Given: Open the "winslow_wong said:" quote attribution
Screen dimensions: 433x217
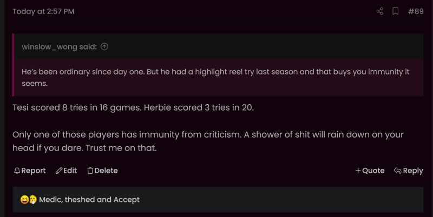Looking at the screenshot, I should click(60, 47).
